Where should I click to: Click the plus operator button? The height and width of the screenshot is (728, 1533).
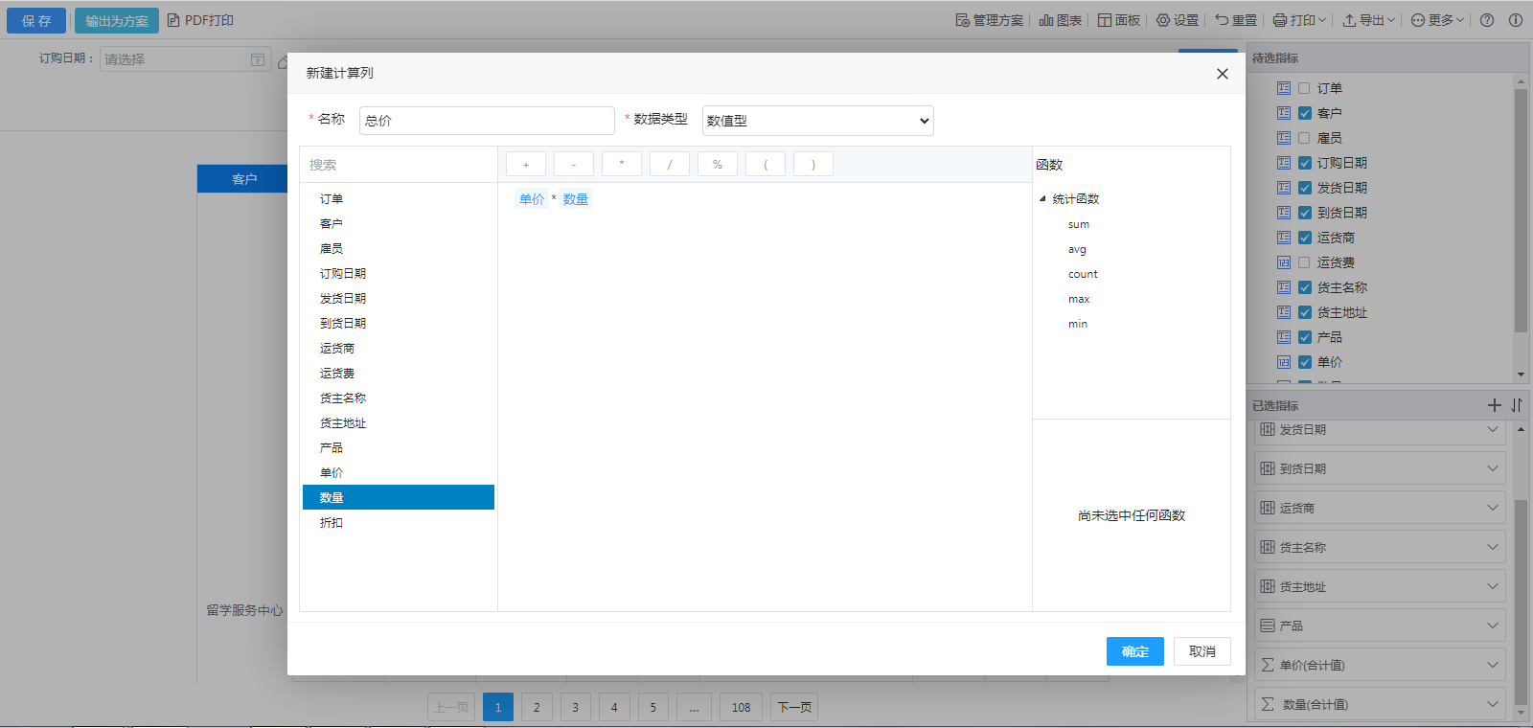525,165
